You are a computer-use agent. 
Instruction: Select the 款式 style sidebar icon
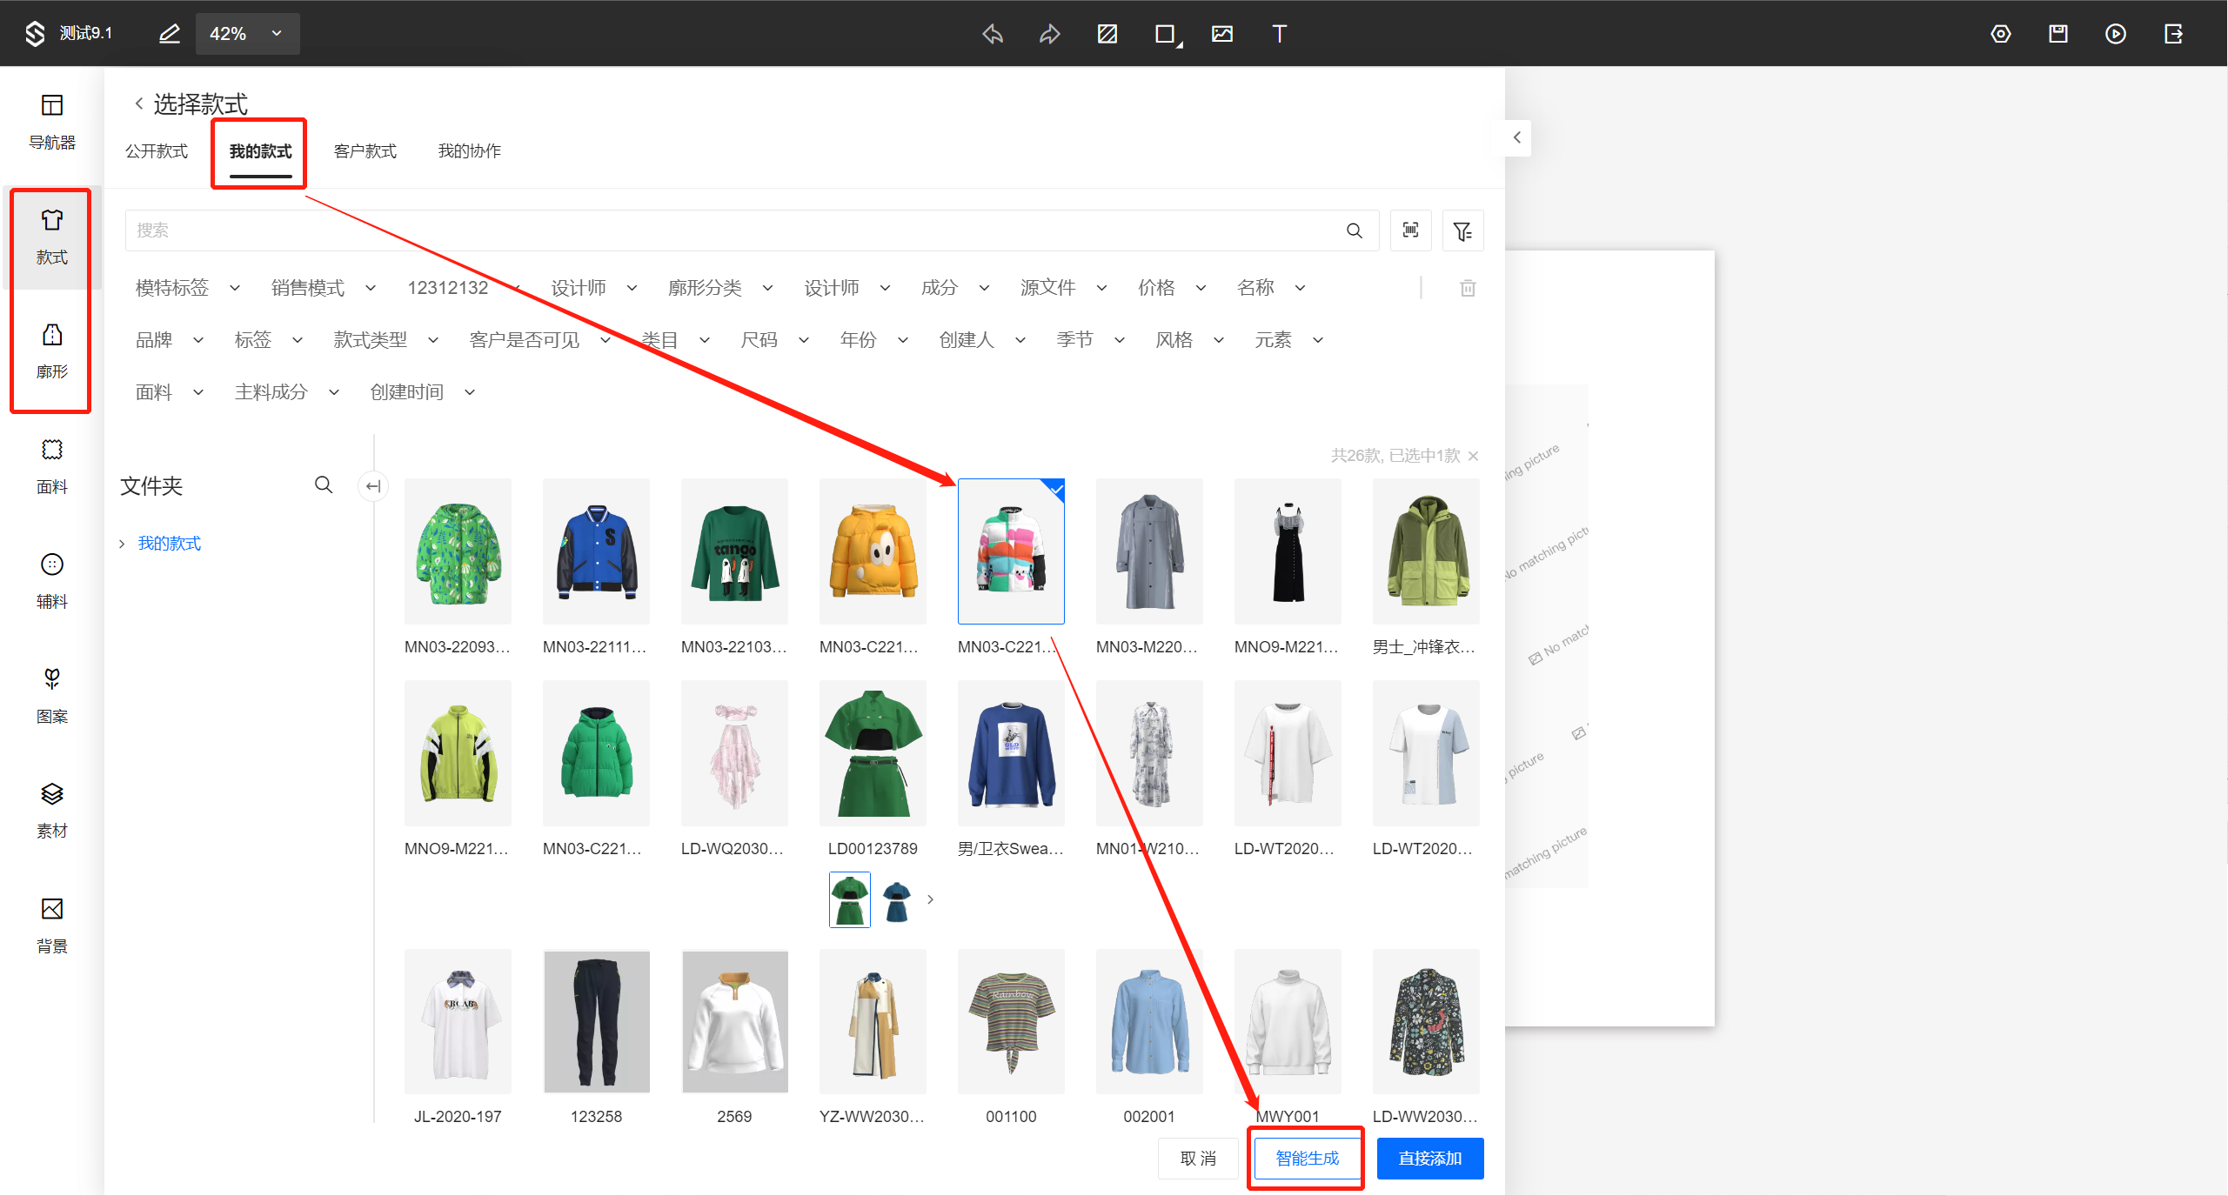click(52, 237)
